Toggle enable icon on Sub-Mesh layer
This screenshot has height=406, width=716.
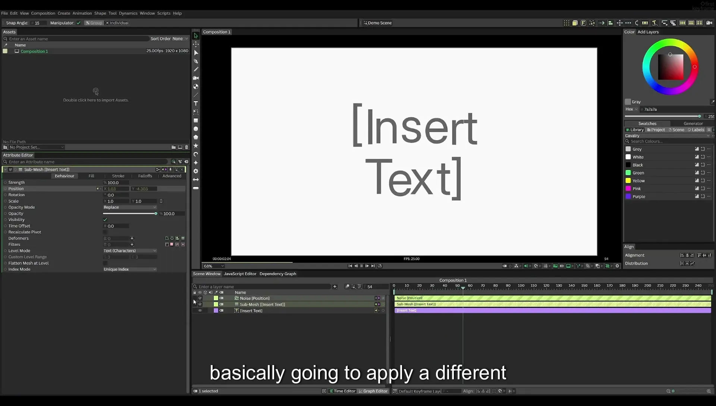tap(200, 304)
